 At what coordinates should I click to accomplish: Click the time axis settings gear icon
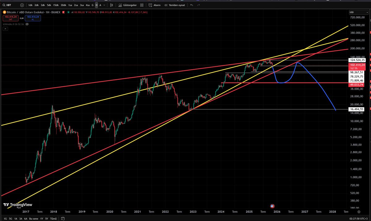pyautogui.click(x=359, y=212)
